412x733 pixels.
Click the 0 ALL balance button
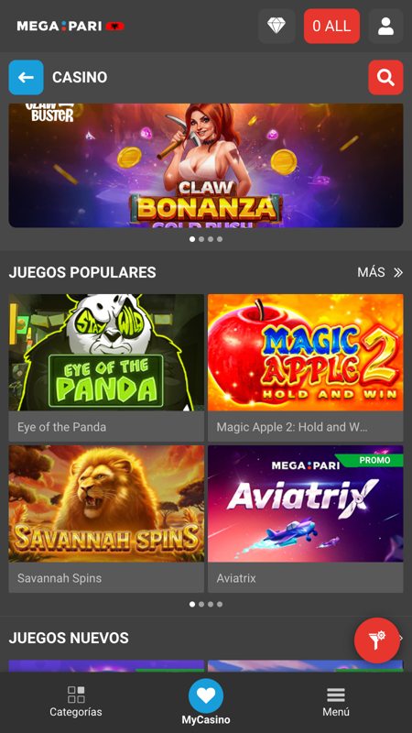click(x=331, y=27)
